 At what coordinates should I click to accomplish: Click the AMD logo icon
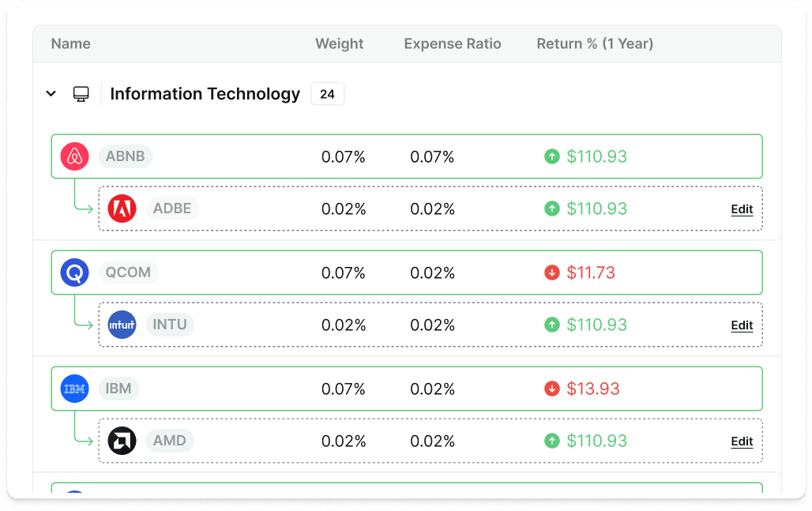[x=122, y=441]
